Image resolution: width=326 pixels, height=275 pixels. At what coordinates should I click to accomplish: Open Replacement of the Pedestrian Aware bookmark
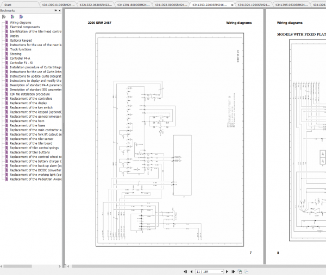[35, 179]
